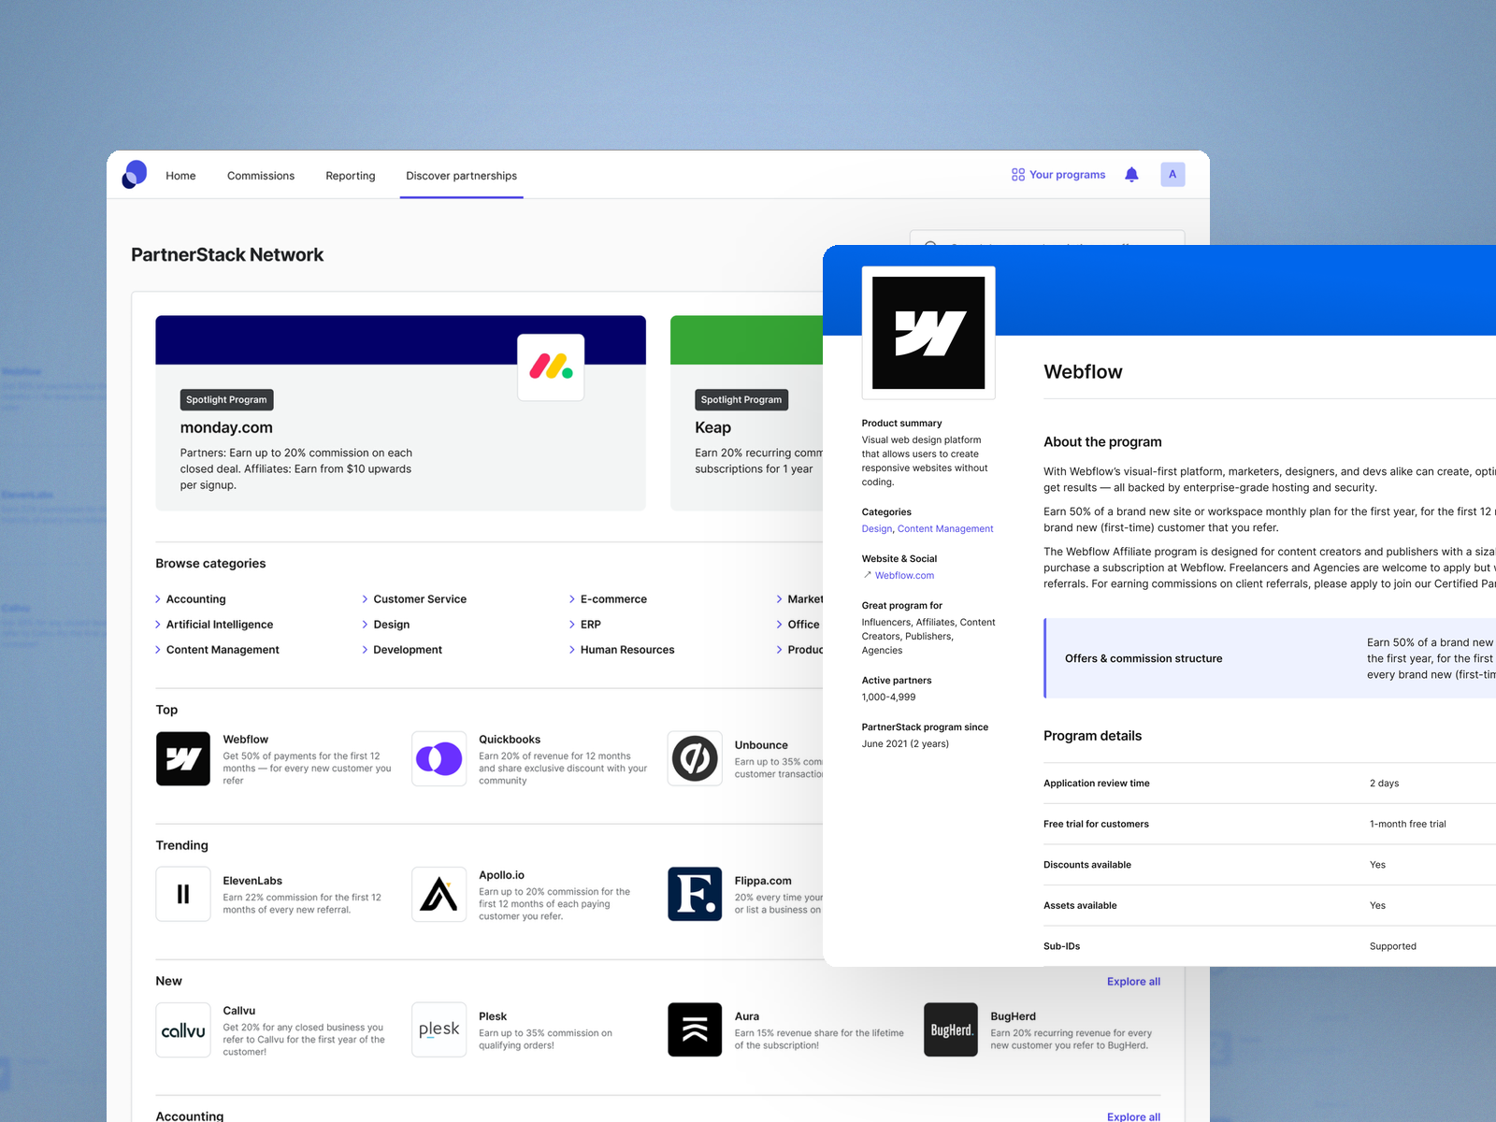Click the Plesk program title
Image resolution: width=1496 pixels, height=1122 pixels.
pos(493,1016)
